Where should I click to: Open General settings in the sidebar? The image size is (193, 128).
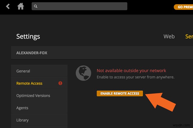pyautogui.click(x=23, y=71)
